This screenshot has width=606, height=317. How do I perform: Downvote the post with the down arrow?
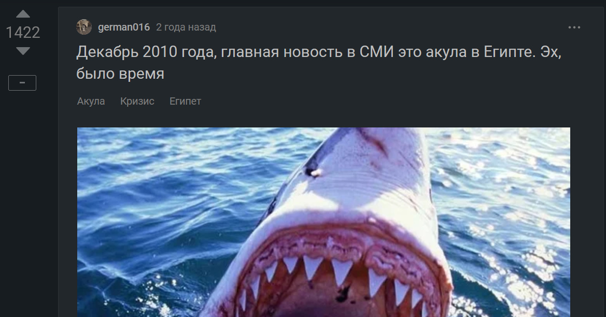pos(23,51)
